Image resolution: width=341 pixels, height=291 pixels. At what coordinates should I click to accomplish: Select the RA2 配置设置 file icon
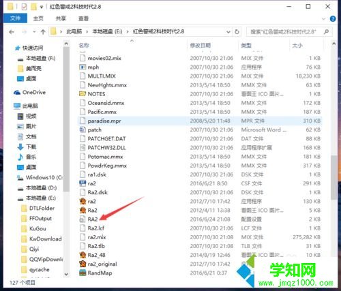[83, 219]
